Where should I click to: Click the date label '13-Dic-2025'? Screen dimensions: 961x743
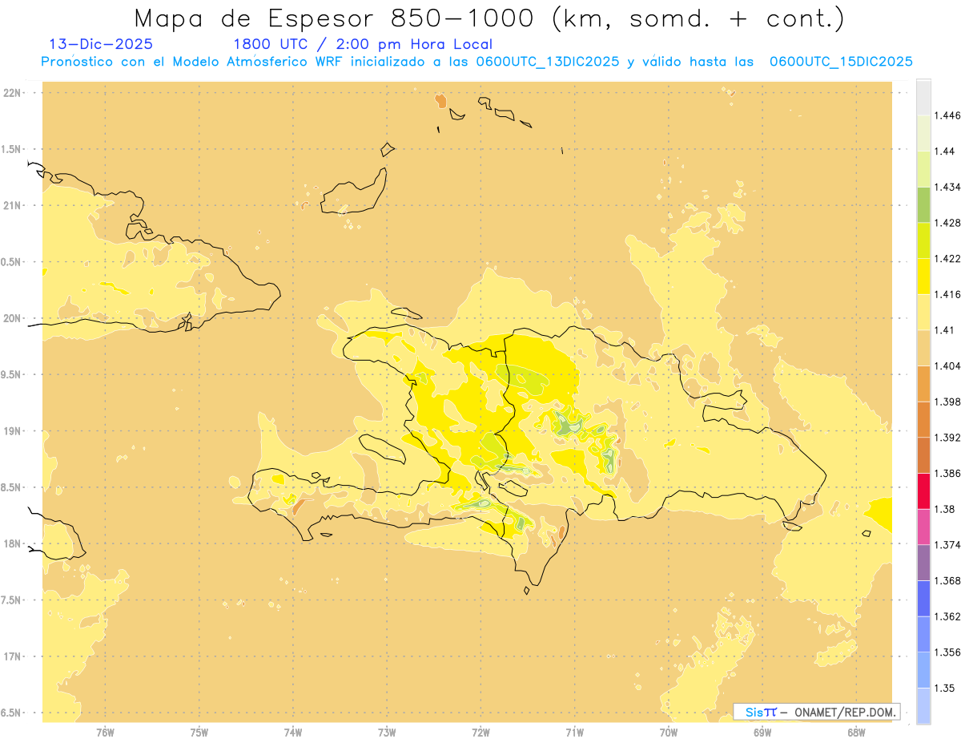pyautogui.click(x=101, y=44)
